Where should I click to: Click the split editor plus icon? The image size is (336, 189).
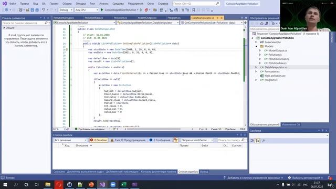coord(245,23)
